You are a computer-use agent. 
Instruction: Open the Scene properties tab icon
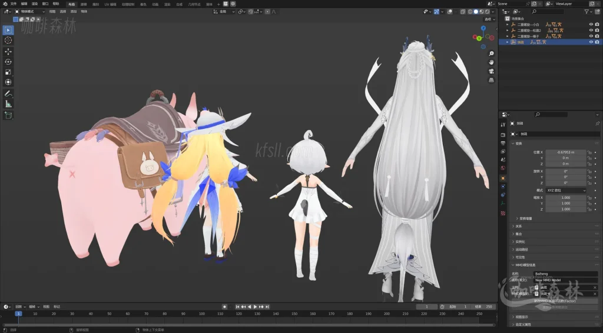point(503,160)
